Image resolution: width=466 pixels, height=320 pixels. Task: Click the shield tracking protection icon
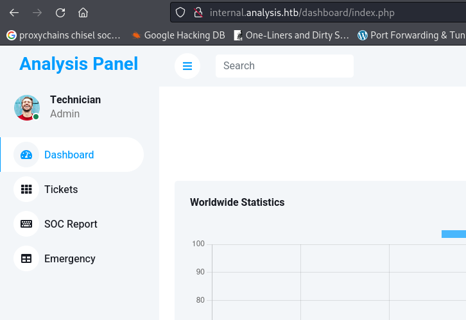[x=180, y=12]
